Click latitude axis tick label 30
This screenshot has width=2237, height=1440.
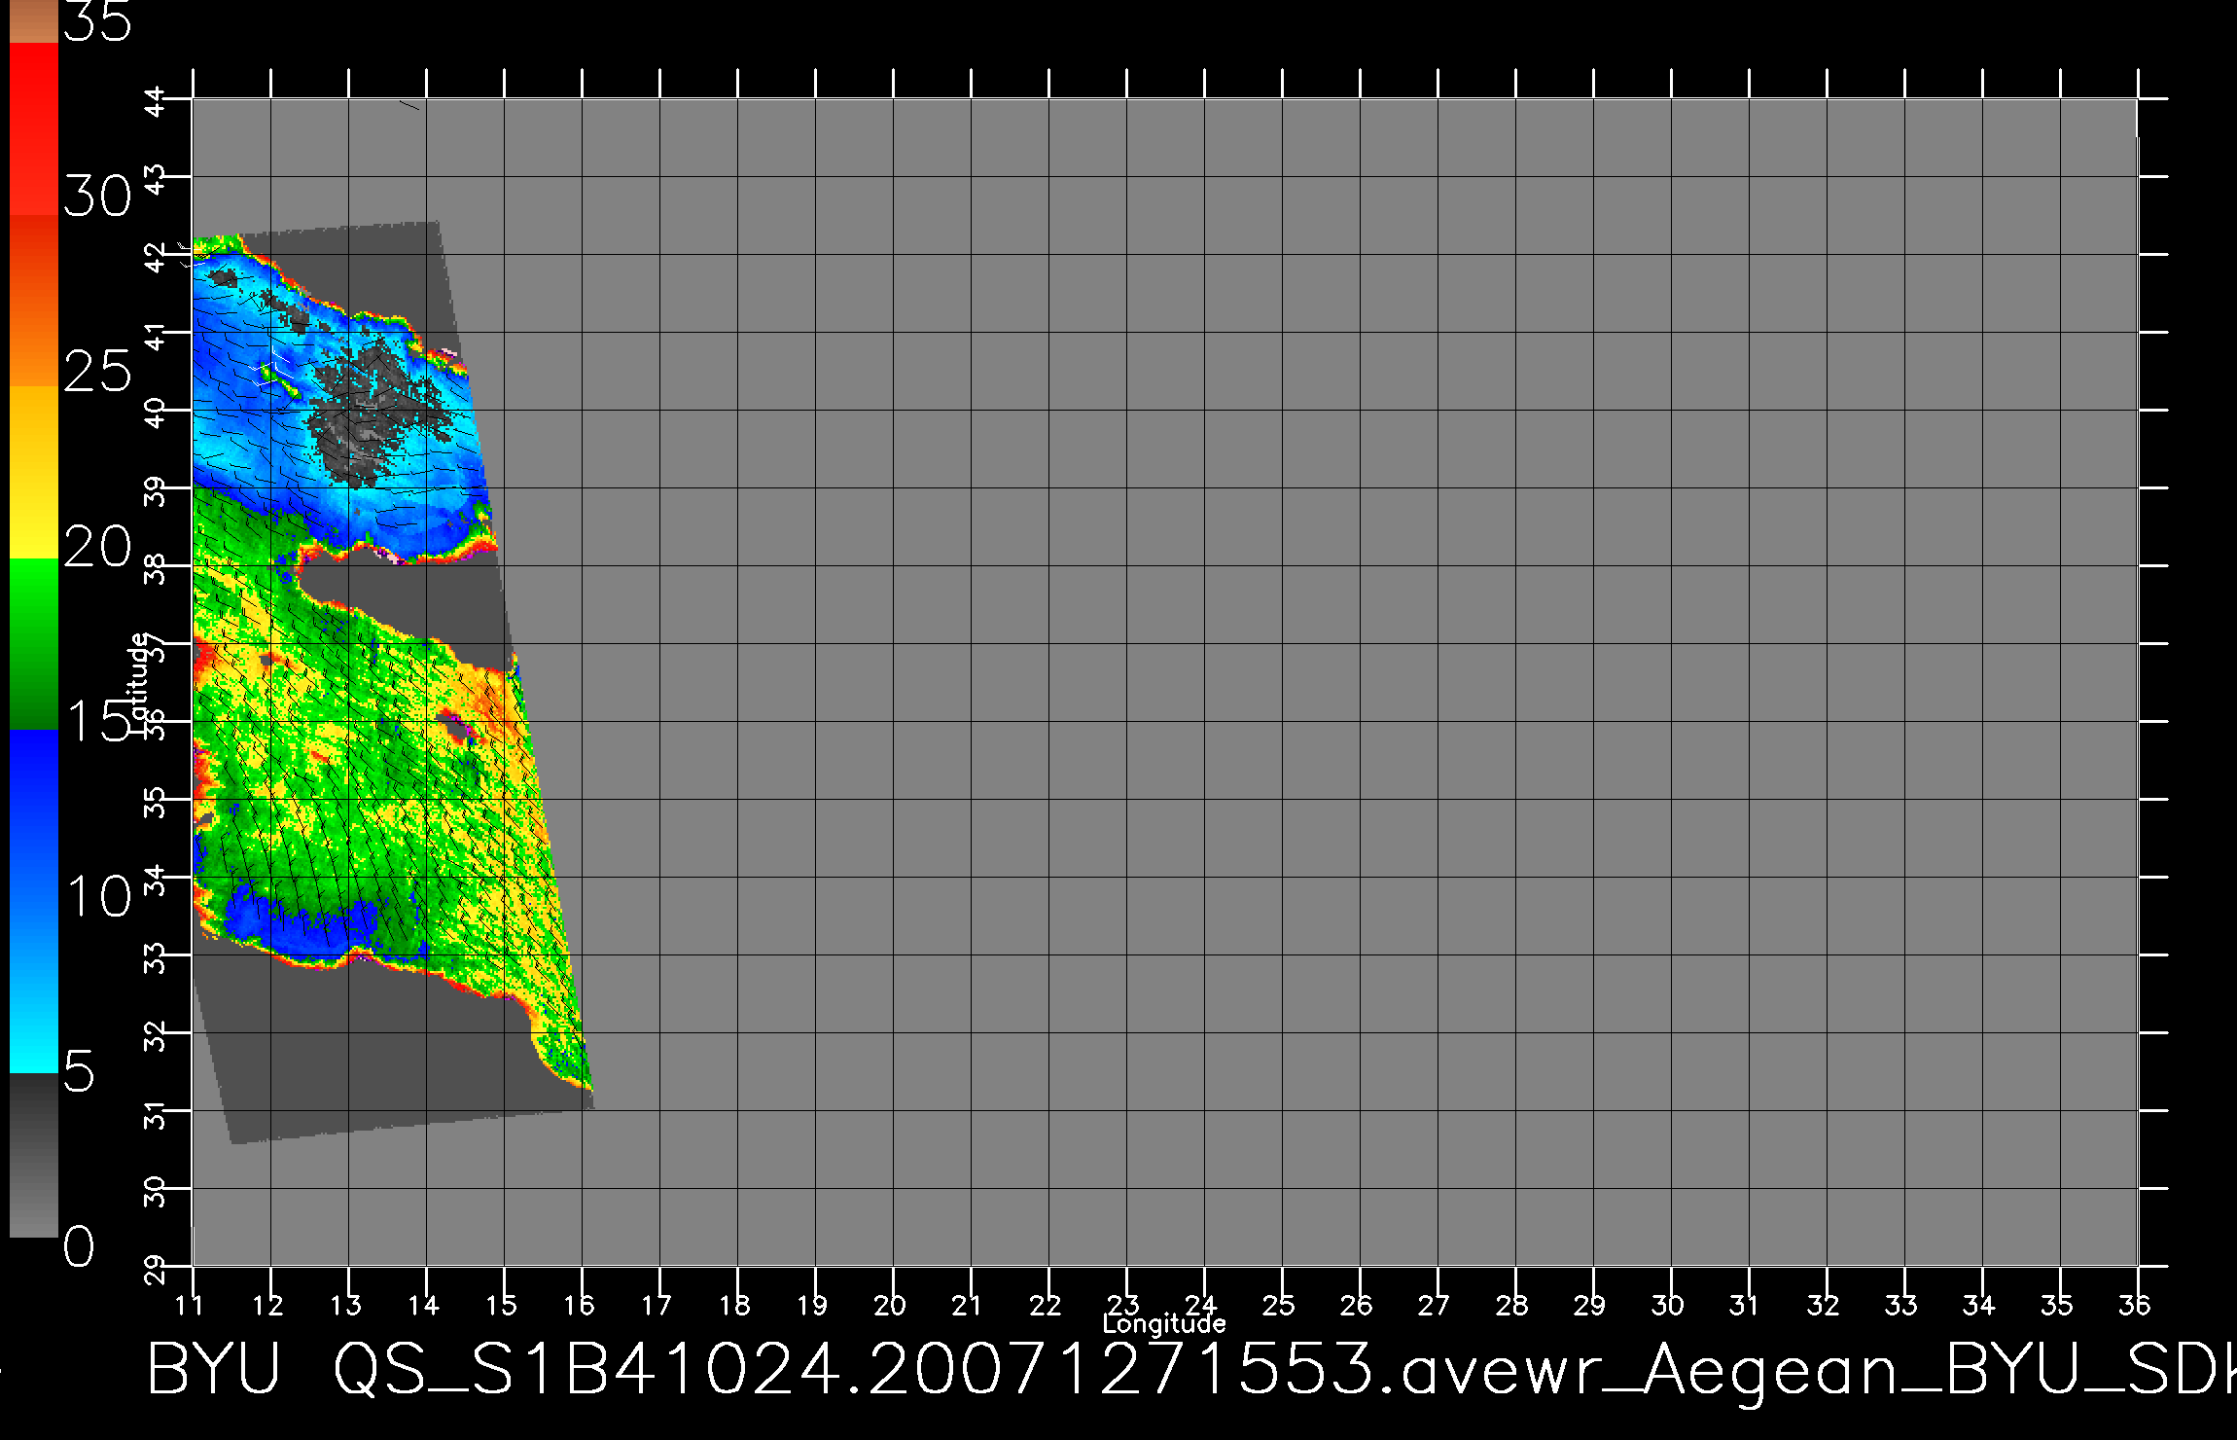156,1192
